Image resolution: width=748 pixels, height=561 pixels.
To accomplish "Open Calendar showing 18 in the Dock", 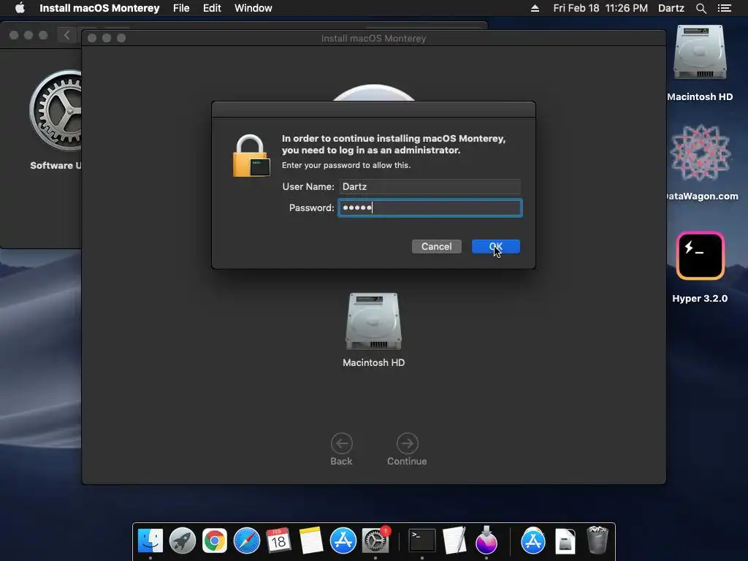I will coord(278,541).
